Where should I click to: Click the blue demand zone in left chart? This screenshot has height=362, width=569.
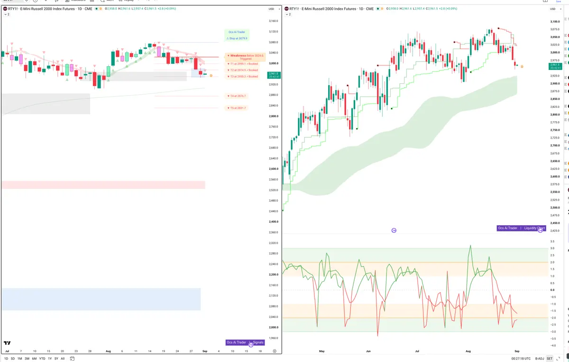[x=101, y=299]
